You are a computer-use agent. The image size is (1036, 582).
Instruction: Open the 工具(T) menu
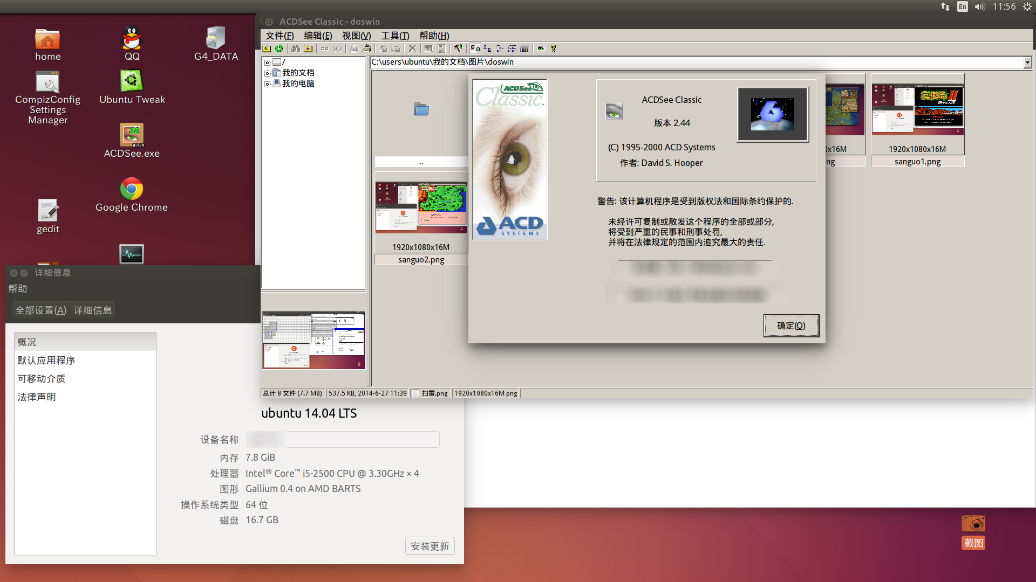pos(395,36)
